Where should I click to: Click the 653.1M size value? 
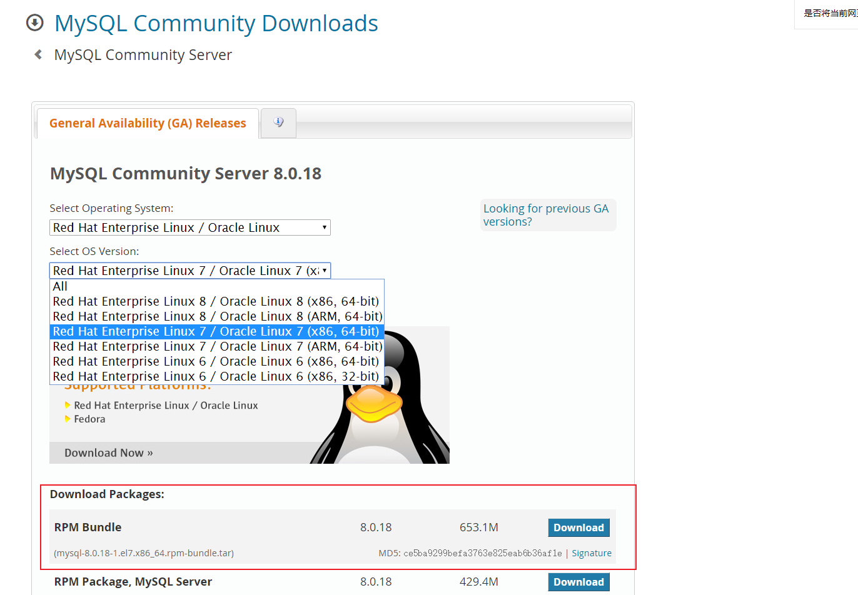[x=479, y=527]
